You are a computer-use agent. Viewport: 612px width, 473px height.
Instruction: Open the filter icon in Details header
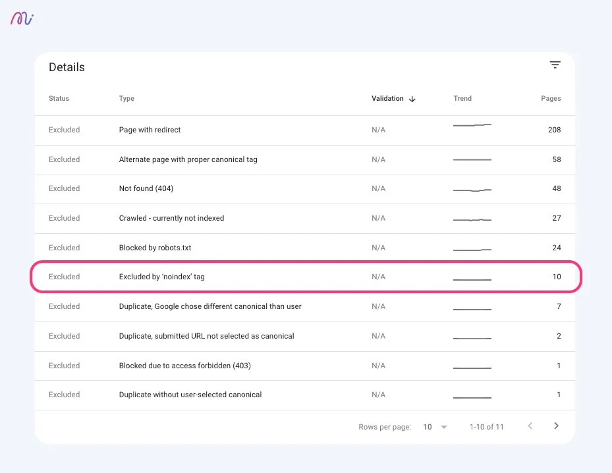coord(555,65)
